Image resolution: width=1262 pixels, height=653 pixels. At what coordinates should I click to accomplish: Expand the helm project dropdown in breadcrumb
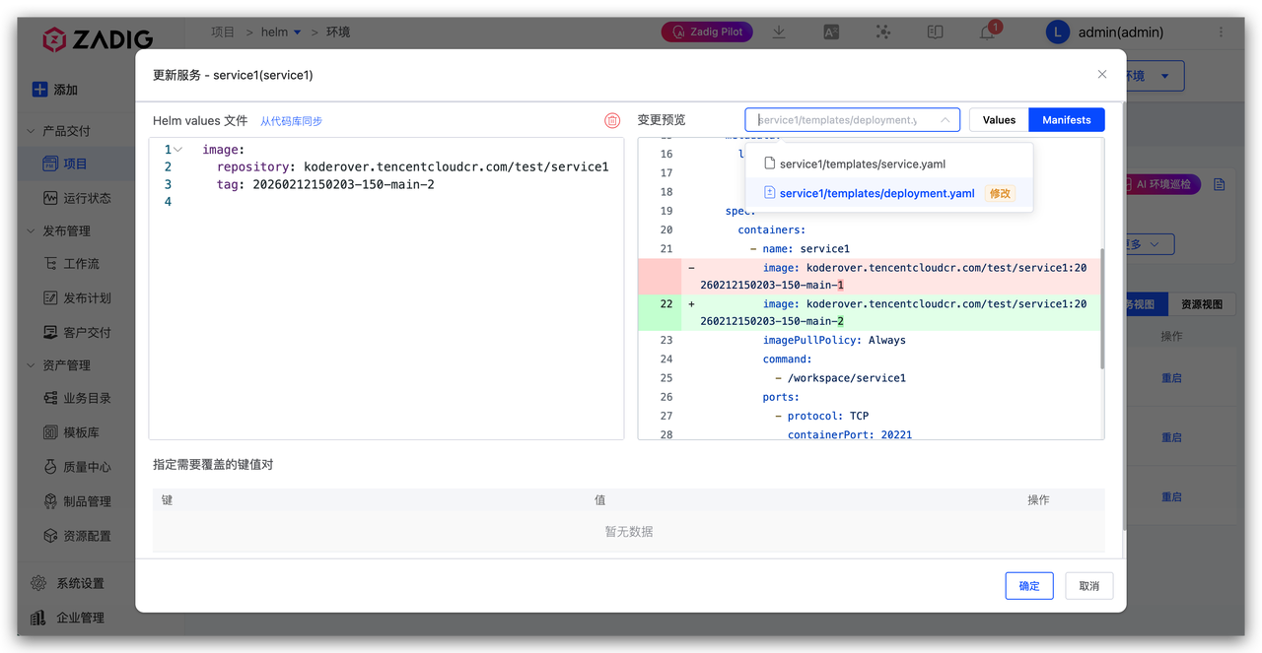tap(298, 33)
